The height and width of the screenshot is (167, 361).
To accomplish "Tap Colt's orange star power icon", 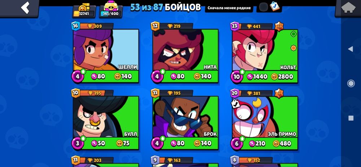I will tap(293, 48).
